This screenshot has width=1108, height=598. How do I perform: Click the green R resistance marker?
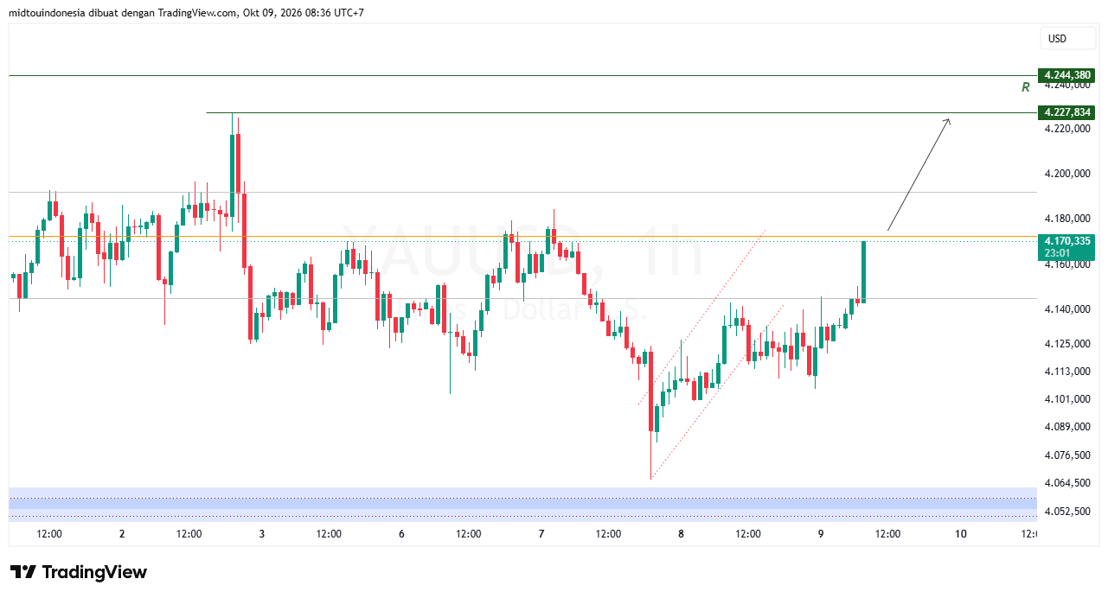click(1025, 87)
